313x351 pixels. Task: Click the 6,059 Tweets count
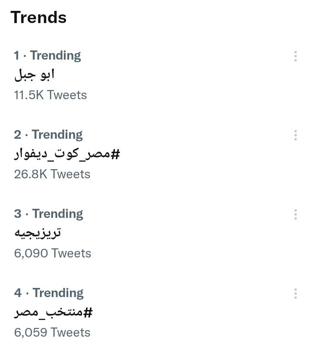coord(52,332)
